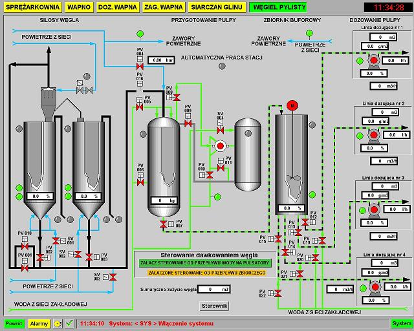Image resolution: width=414 pixels, height=331 pixels.
Task: Click Sumaryczne zużycie węgla value field
Action: 214,289
